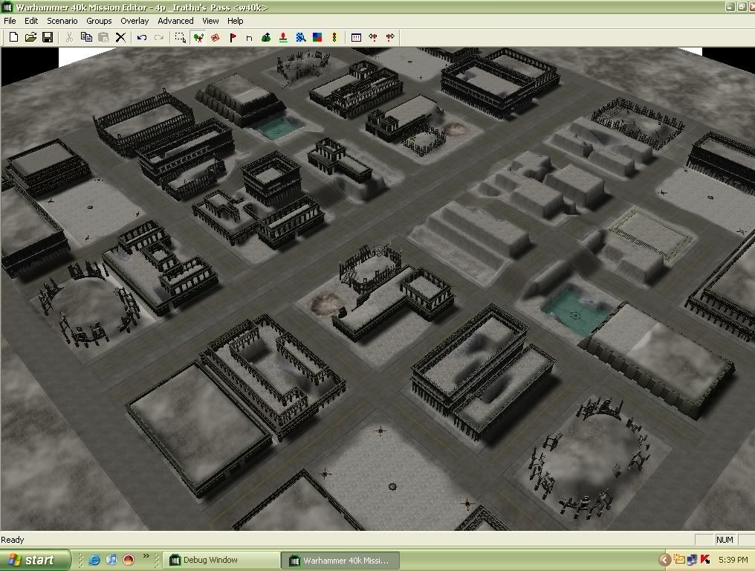Show hidden system tray icons arrow
This screenshot has height=571, width=755.
tap(665, 559)
